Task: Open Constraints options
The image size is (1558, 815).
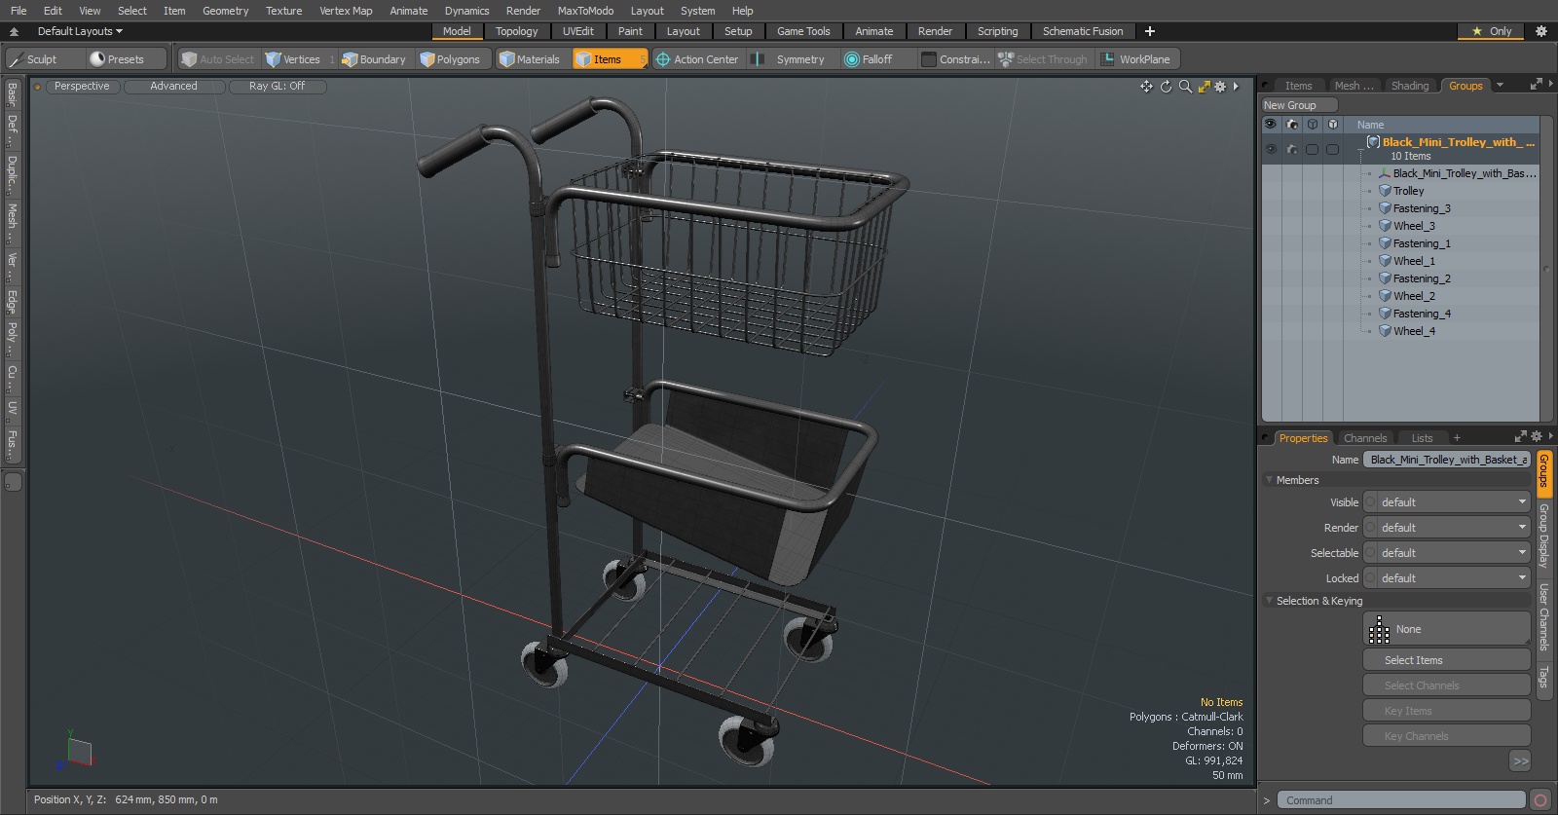Action: point(956,59)
